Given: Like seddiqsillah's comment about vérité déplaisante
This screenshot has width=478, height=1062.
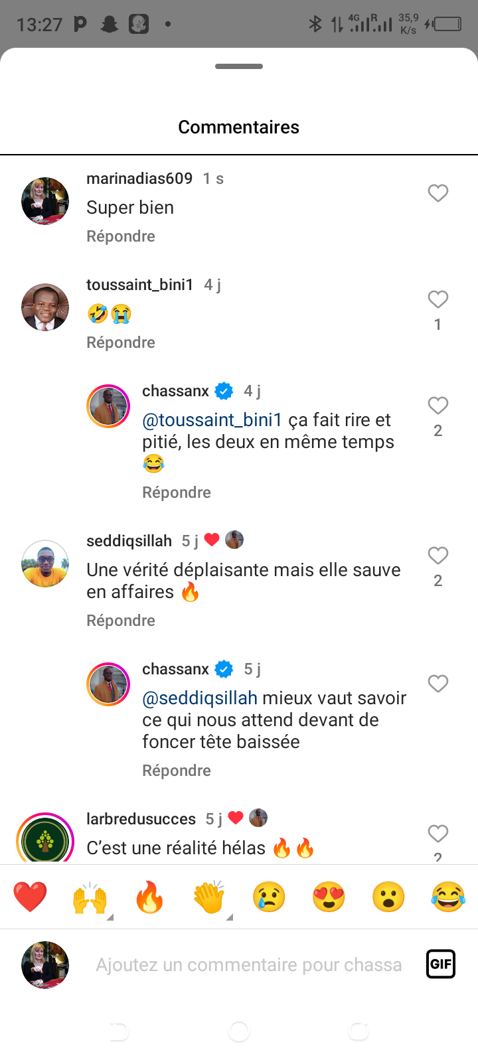Looking at the screenshot, I should [438, 556].
